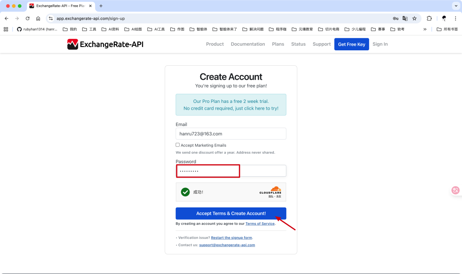Open the AI工具 bookmark folder
This screenshot has width=462, height=274.
(x=156, y=29)
